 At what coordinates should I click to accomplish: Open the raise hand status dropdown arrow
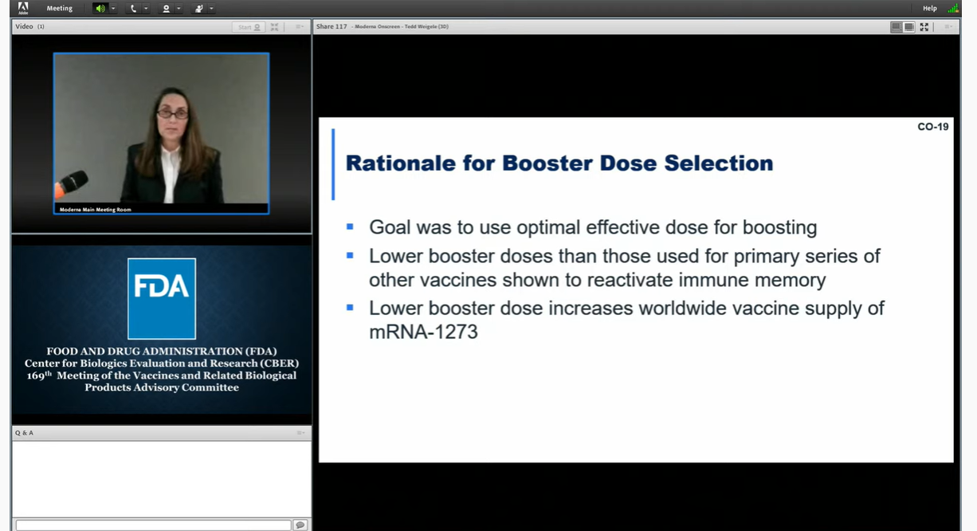pyautogui.click(x=211, y=9)
